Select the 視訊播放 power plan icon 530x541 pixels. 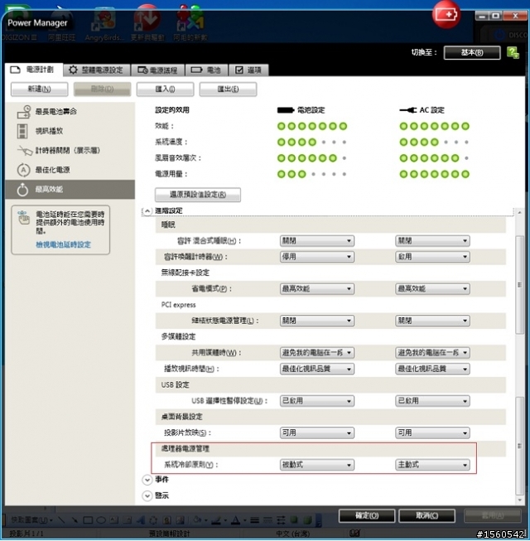pyautogui.click(x=22, y=131)
